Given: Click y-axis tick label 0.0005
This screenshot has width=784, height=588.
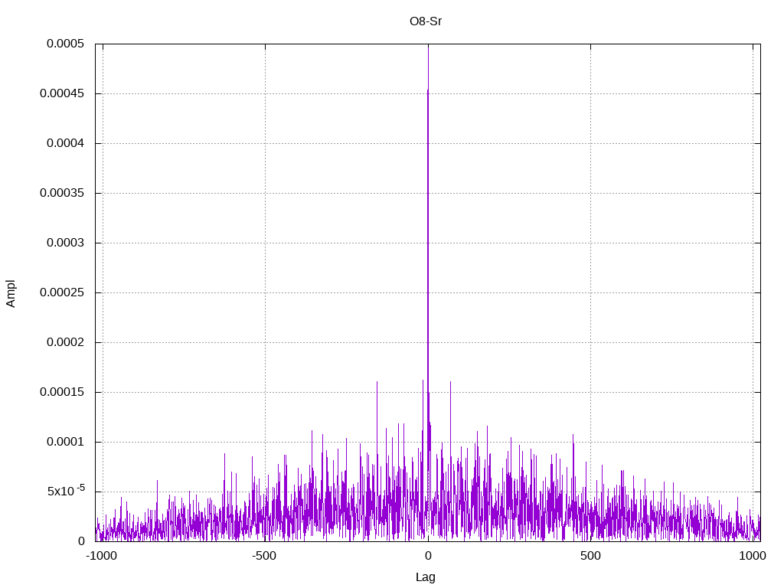Looking at the screenshot, I should pos(65,44).
